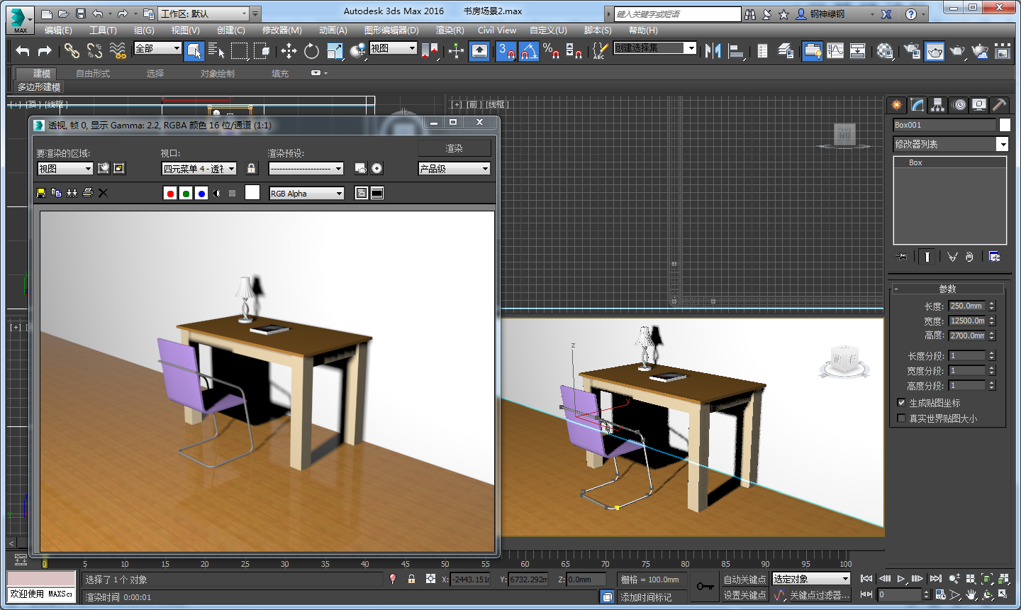The height and width of the screenshot is (610, 1021).
Task: Expand the 修改器列表 dropdown
Action: point(1002,144)
